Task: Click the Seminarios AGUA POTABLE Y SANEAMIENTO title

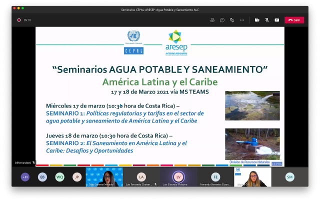Action: click(x=160, y=69)
